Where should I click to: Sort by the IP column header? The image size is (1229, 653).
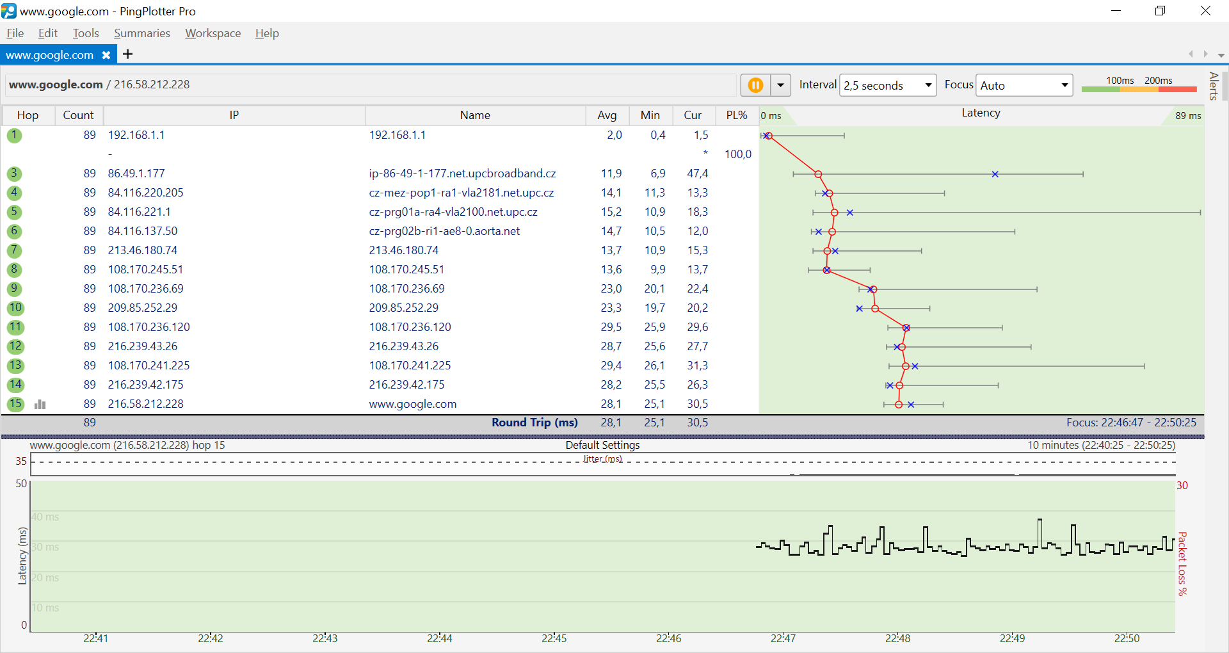234,115
